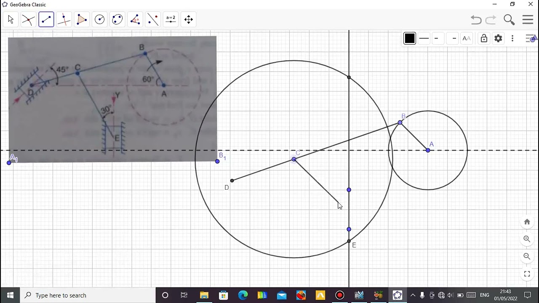Viewport: 539px width, 303px height.
Task: Open the GeoGebra main menu
Action: click(x=528, y=20)
